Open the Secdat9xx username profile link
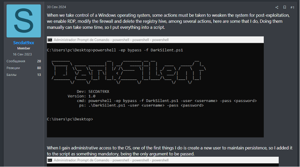The height and width of the screenshot is (167, 300). click(x=24, y=43)
